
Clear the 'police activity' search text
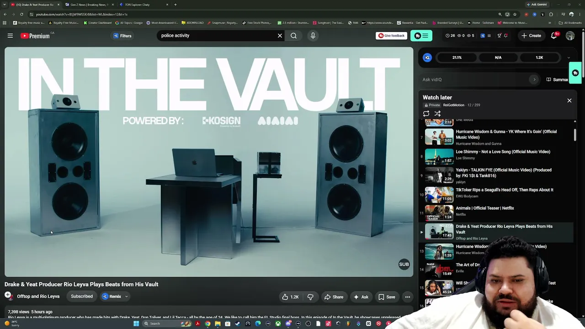click(280, 36)
